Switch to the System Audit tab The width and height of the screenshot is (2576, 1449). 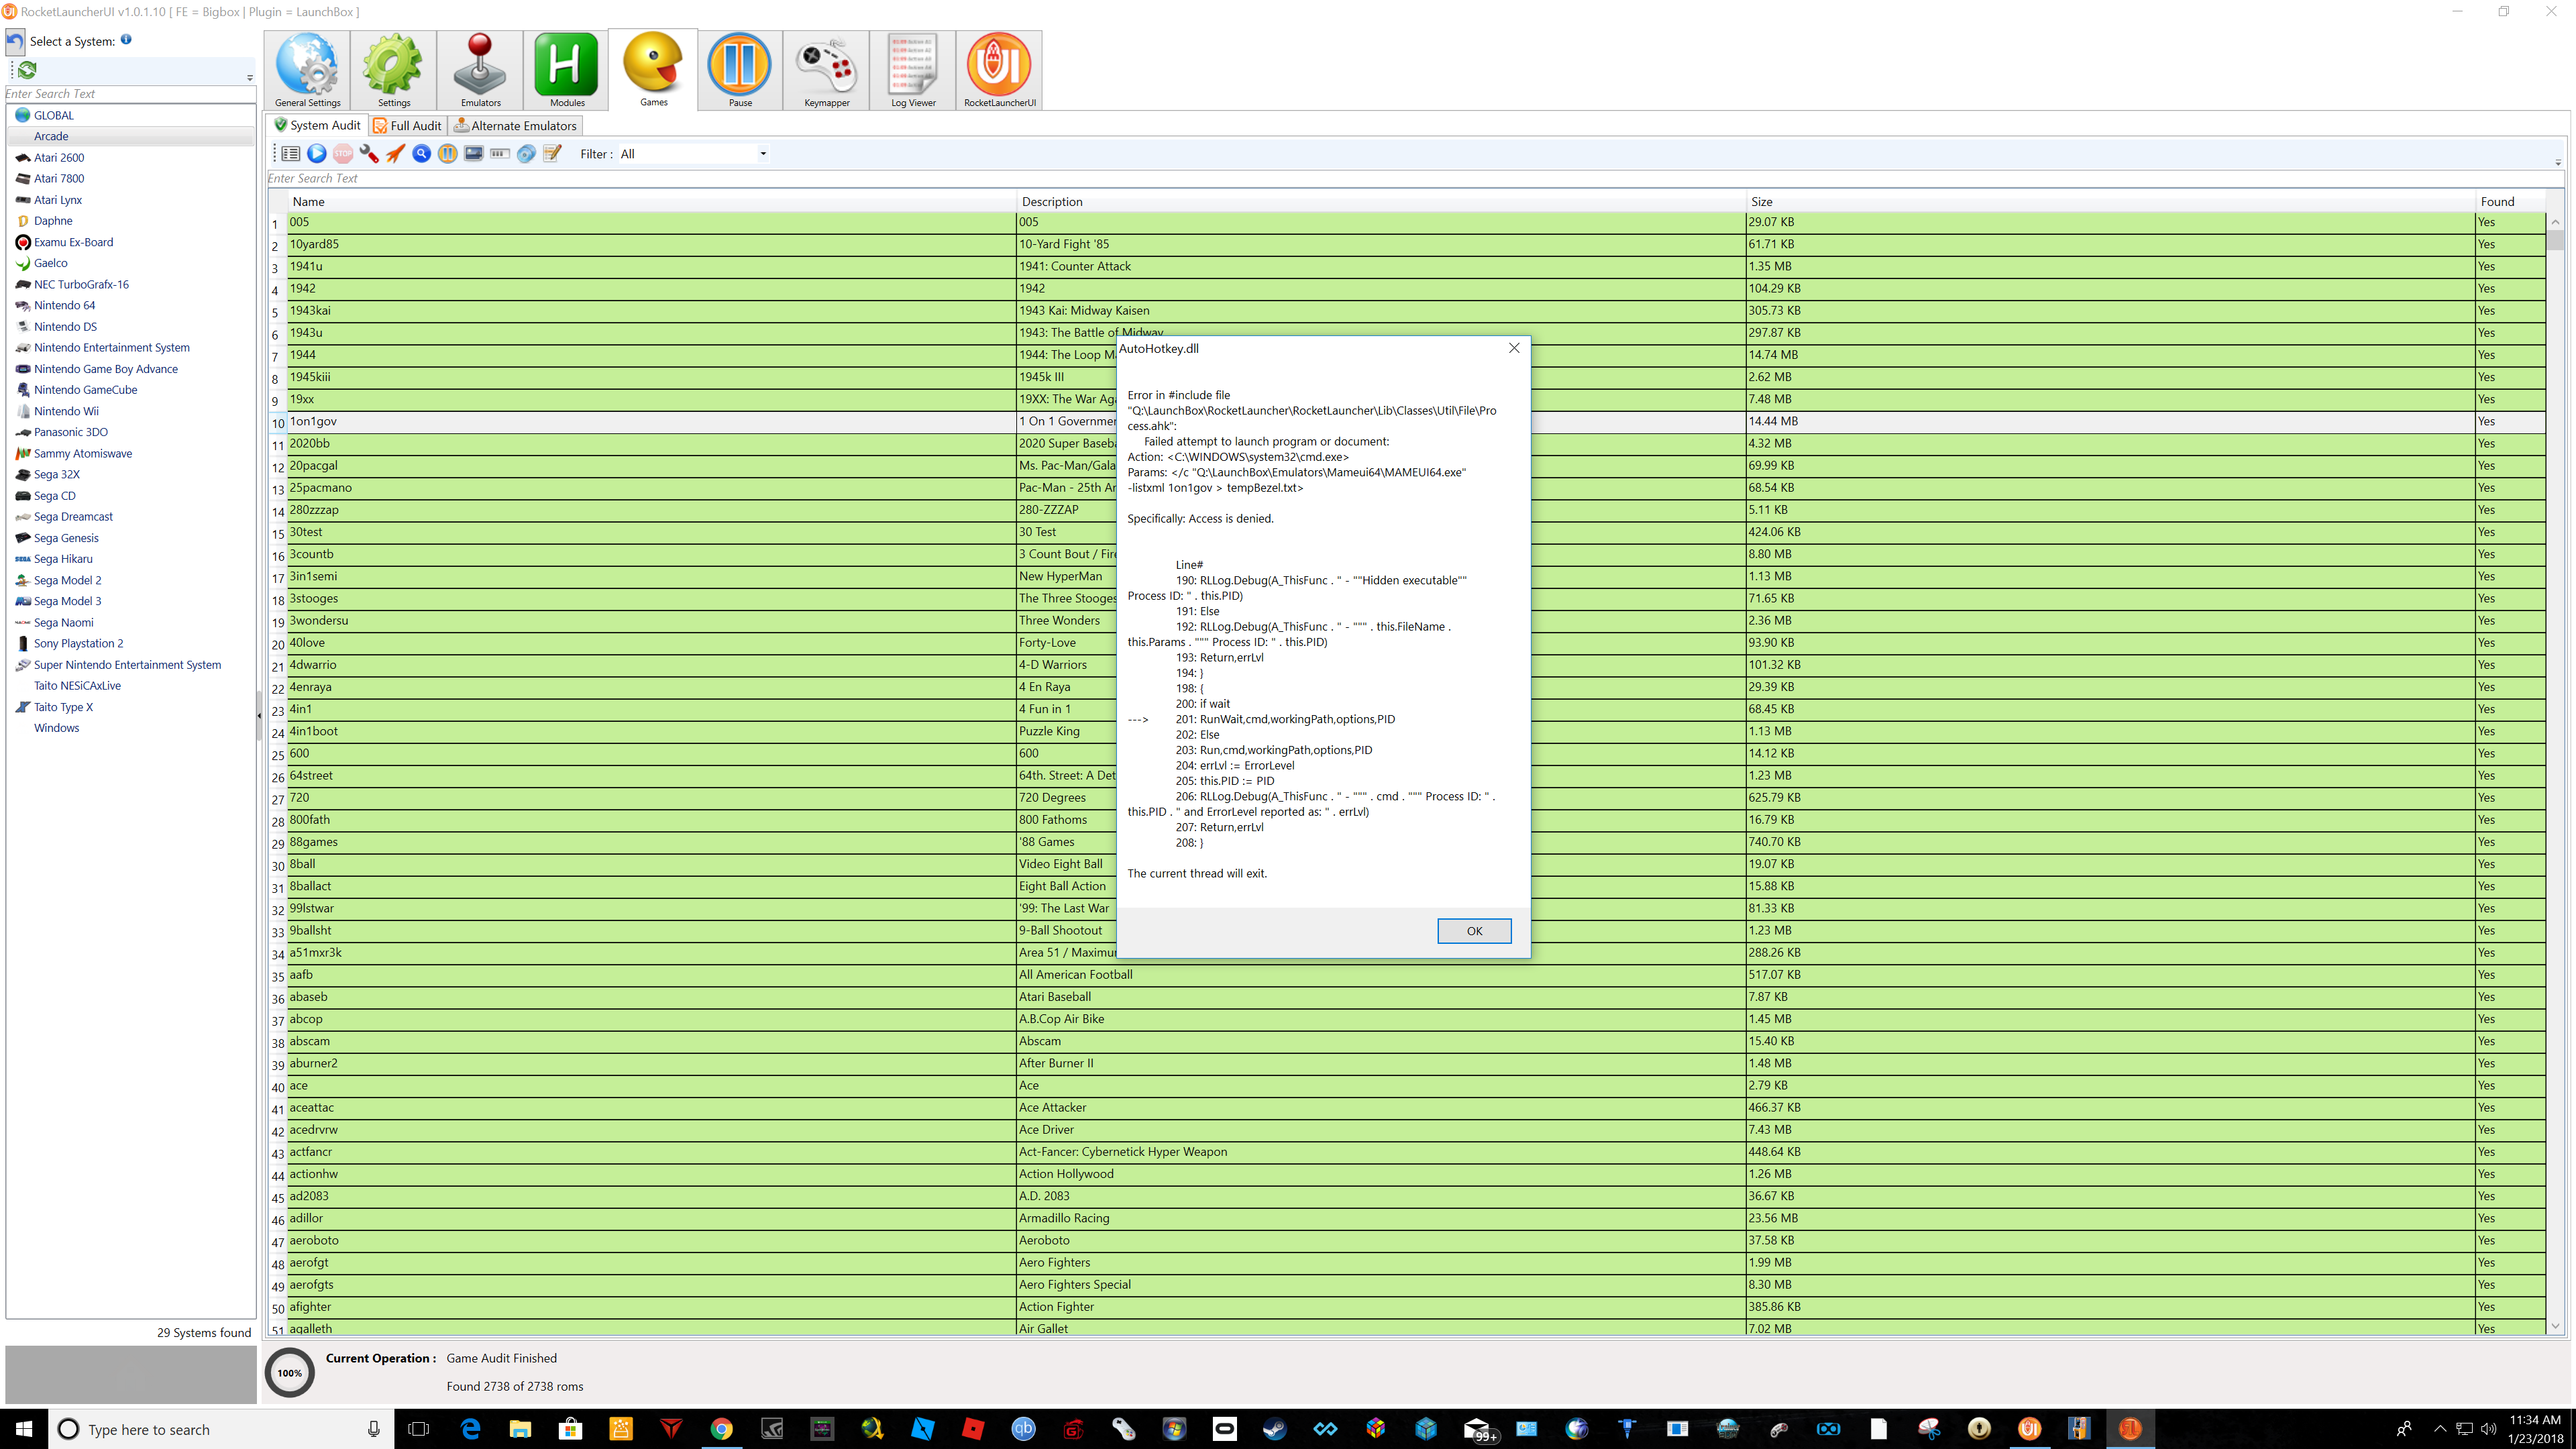pos(317,125)
